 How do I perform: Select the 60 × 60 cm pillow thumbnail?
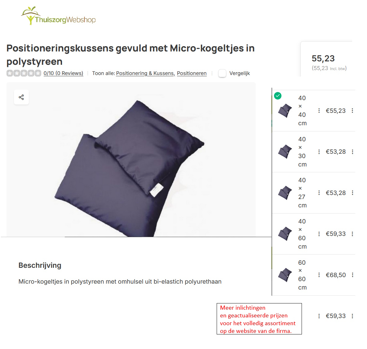[285, 275]
